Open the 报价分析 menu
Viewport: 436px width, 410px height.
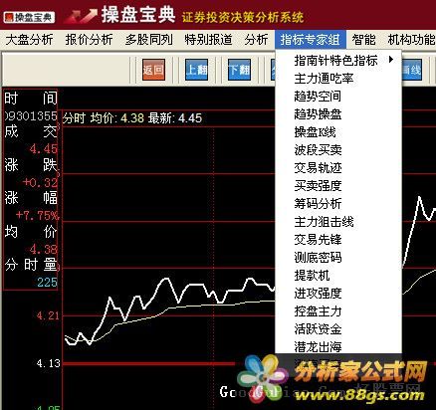[x=89, y=40]
